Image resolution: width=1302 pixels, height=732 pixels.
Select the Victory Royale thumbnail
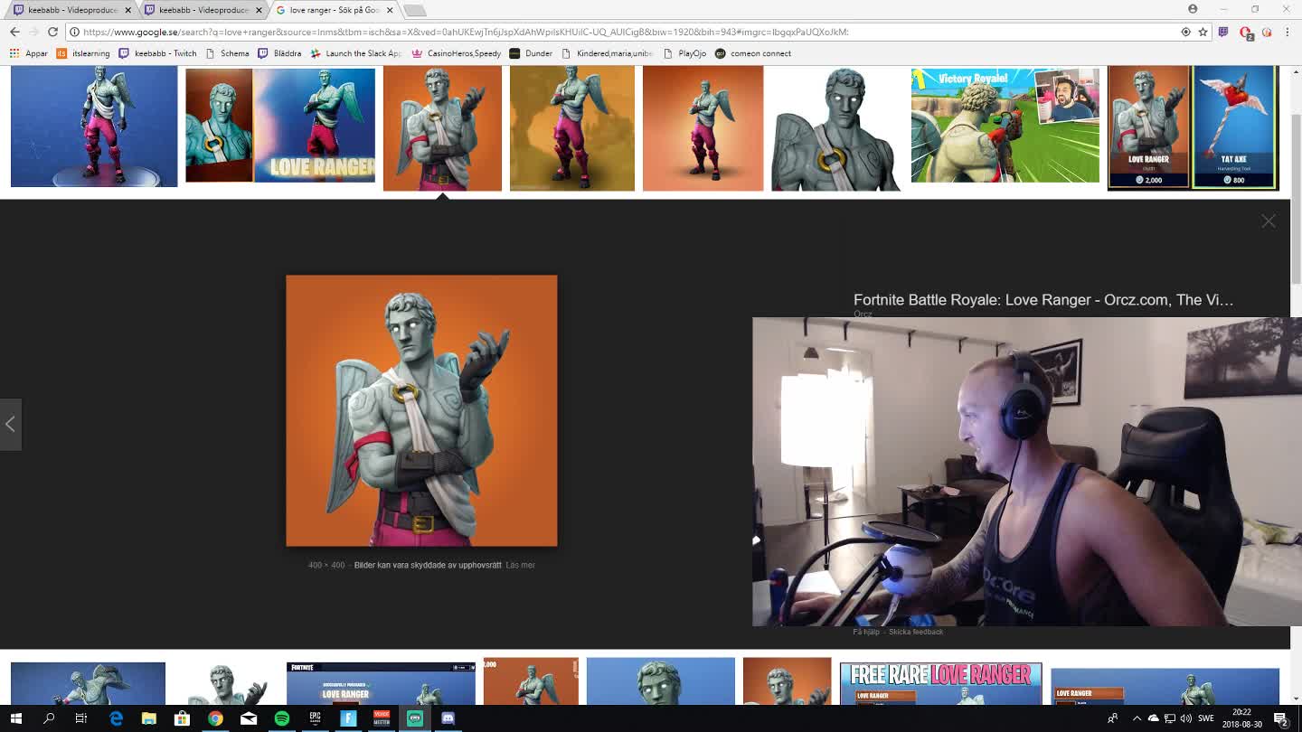(x=1005, y=126)
